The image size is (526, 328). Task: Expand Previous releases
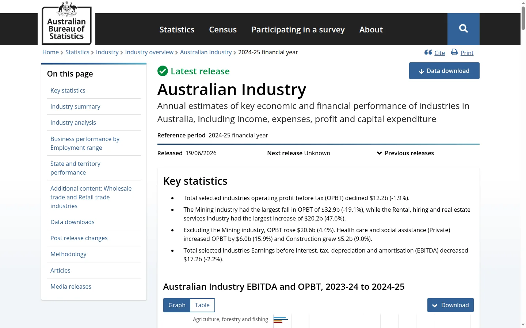[x=405, y=153]
